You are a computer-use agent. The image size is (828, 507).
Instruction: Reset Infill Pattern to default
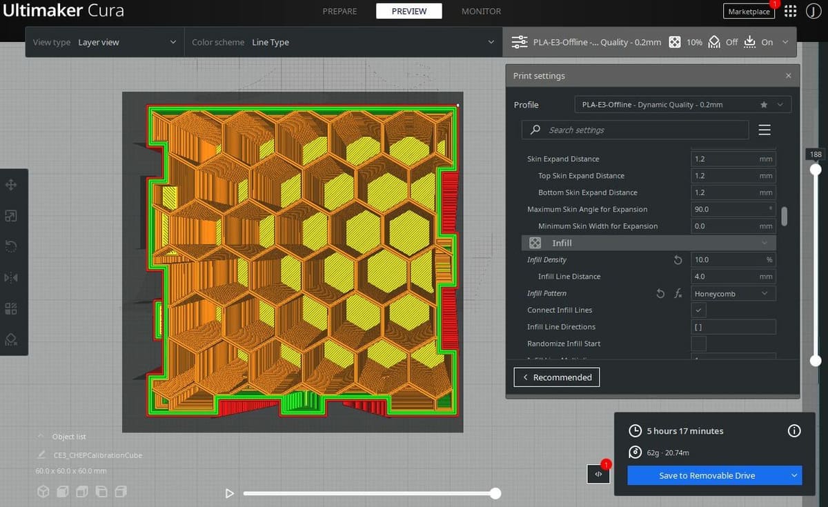click(661, 294)
